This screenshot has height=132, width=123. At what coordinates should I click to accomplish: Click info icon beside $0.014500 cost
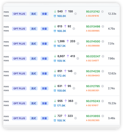tap(103, 41)
